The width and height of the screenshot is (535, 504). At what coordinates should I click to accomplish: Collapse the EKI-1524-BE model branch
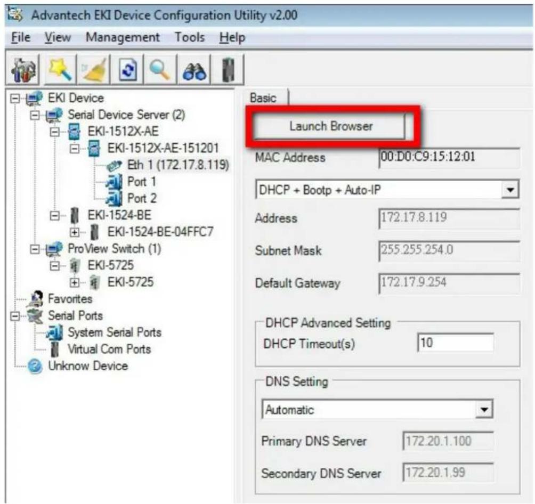tap(54, 216)
